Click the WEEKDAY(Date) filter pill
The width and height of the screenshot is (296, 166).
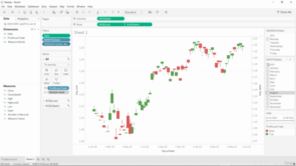coord(56,44)
